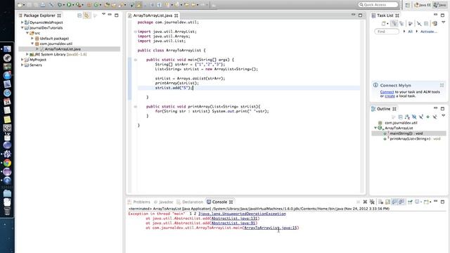Toggle Scroll Lock in Console toolbar

[x=387, y=202]
